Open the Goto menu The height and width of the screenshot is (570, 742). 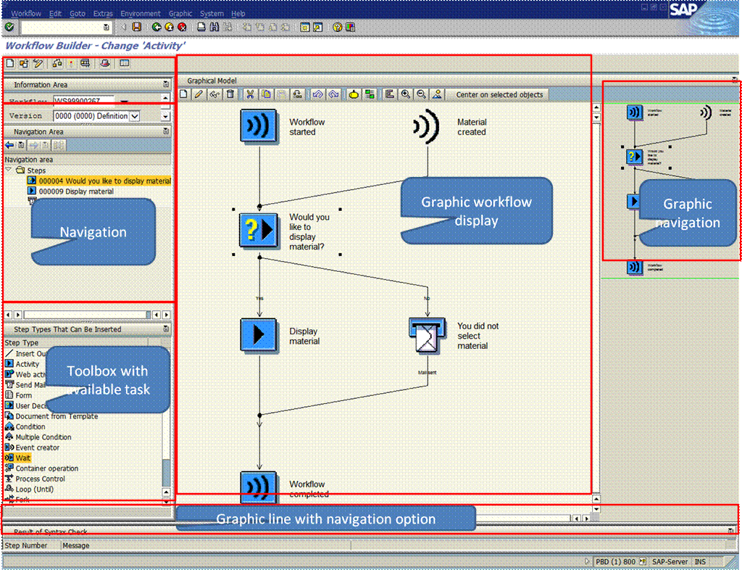click(x=78, y=13)
